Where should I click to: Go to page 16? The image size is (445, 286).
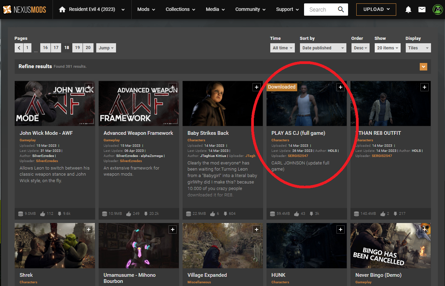pos(45,48)
